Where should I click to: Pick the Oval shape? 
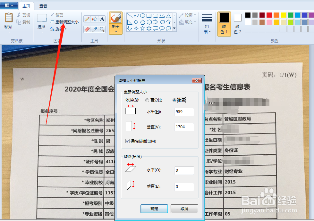[x=143, y=16]
